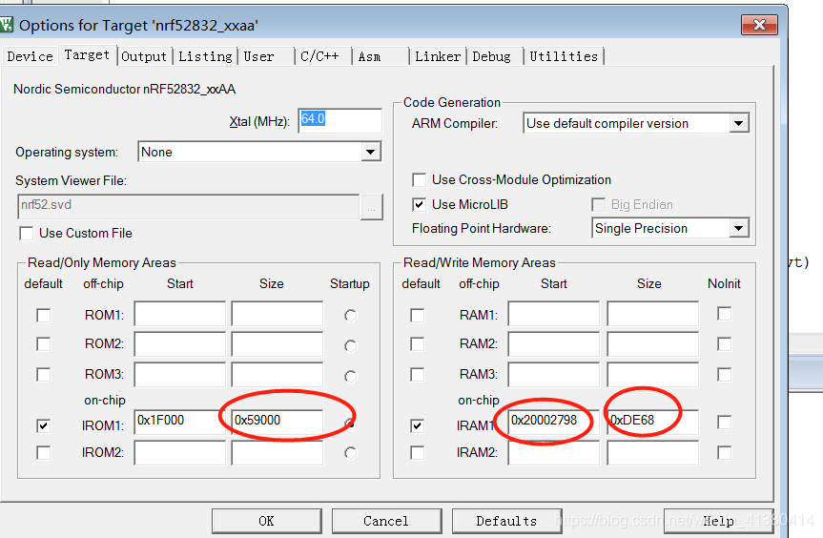Screen dimensions: 823x538
Task: Select the Target tab
Action: pyautogui.click(x=87, y=55)
